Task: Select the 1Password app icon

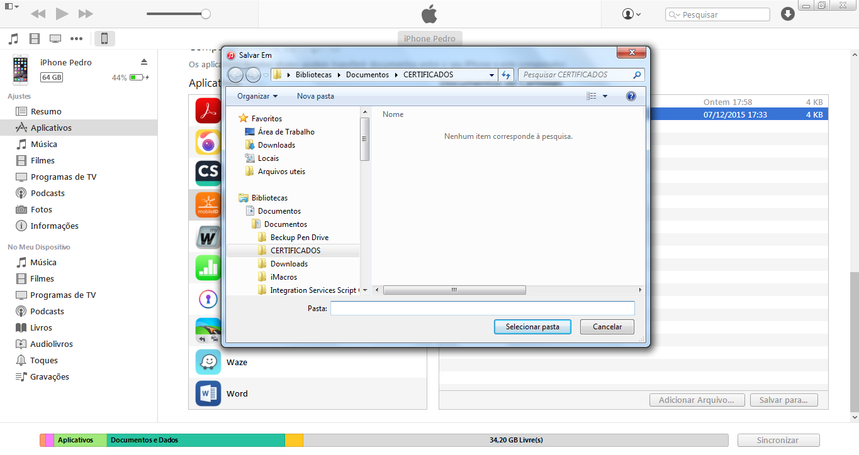Action: point(208,299)
